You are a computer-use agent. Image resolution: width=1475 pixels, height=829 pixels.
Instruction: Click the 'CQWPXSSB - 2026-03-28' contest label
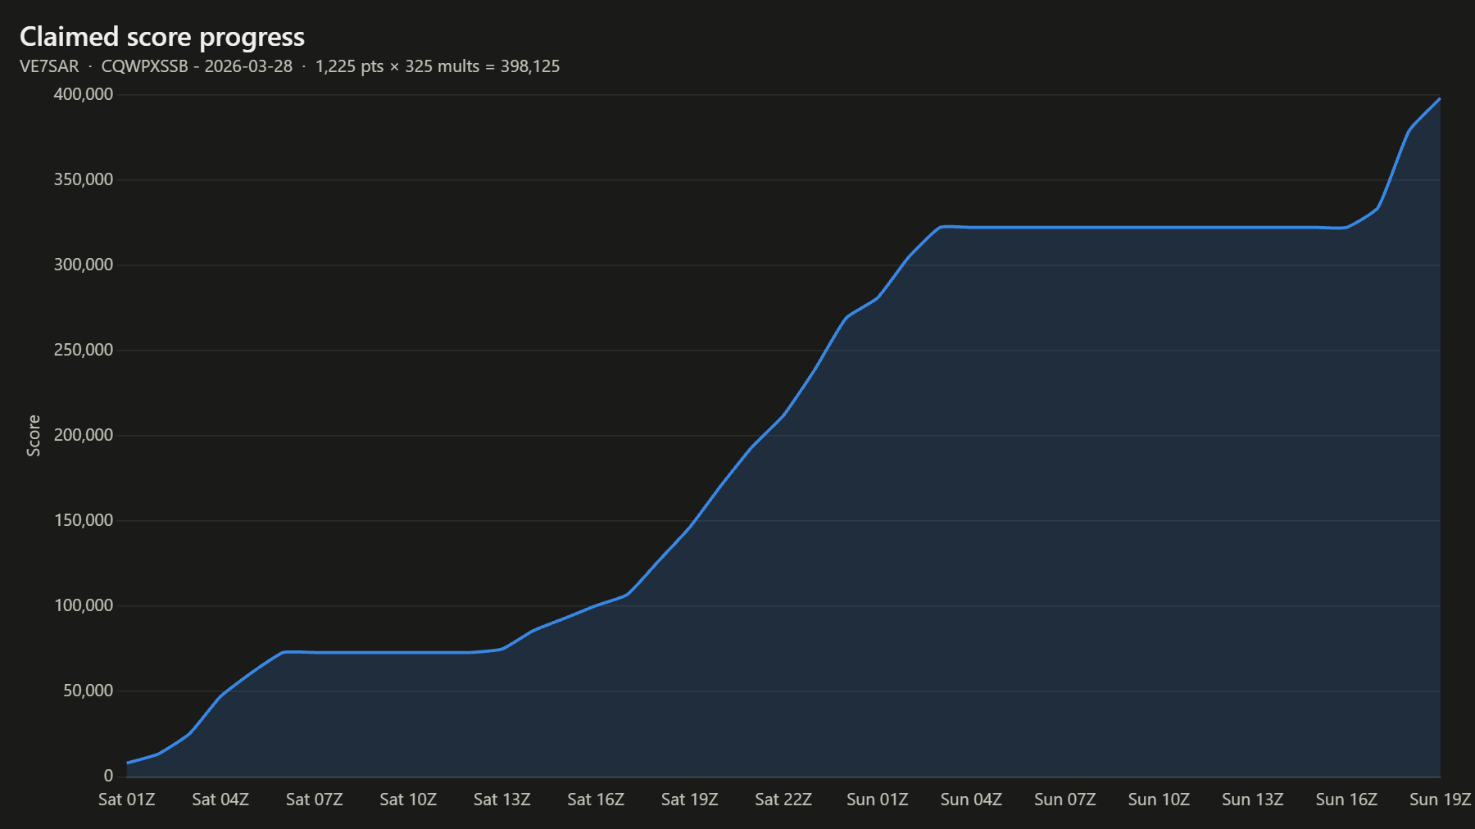(x=197, y=66)
